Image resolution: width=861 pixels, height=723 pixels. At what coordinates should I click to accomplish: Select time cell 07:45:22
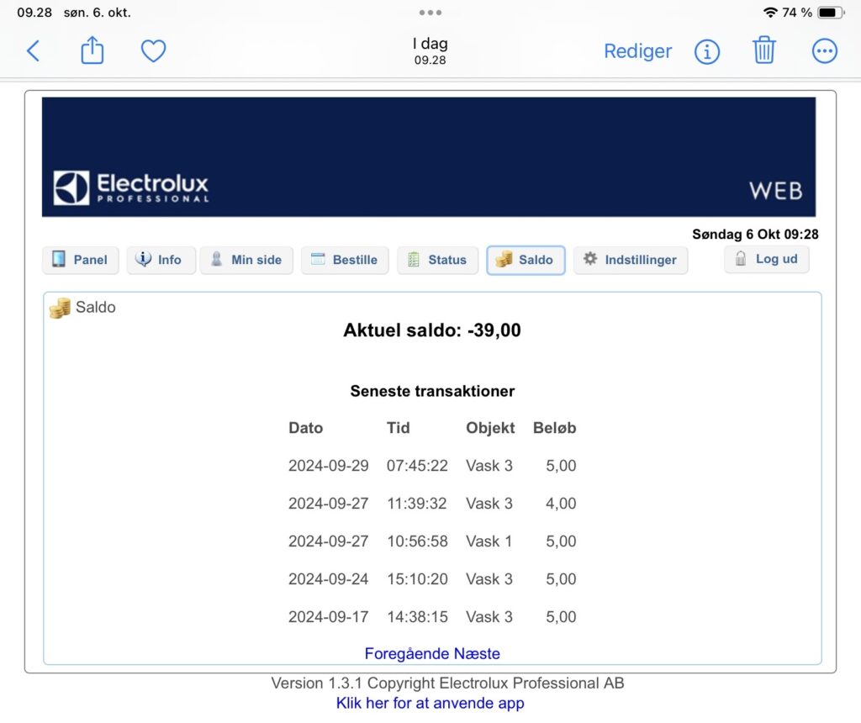click(x=417, y=466)
